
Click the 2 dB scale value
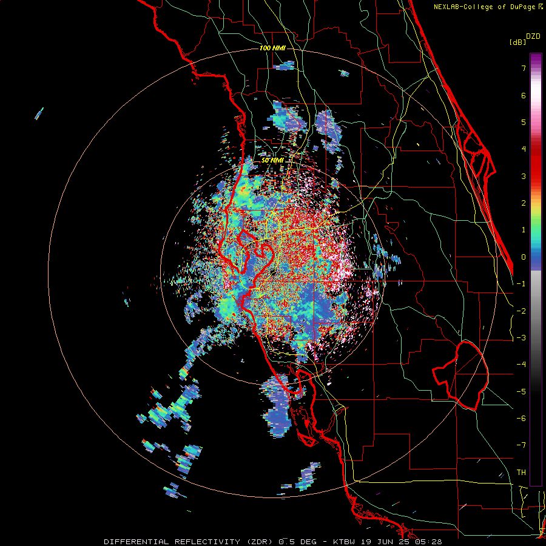[524, 203]
